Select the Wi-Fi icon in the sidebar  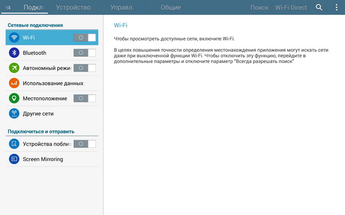(x=14, y=37)
